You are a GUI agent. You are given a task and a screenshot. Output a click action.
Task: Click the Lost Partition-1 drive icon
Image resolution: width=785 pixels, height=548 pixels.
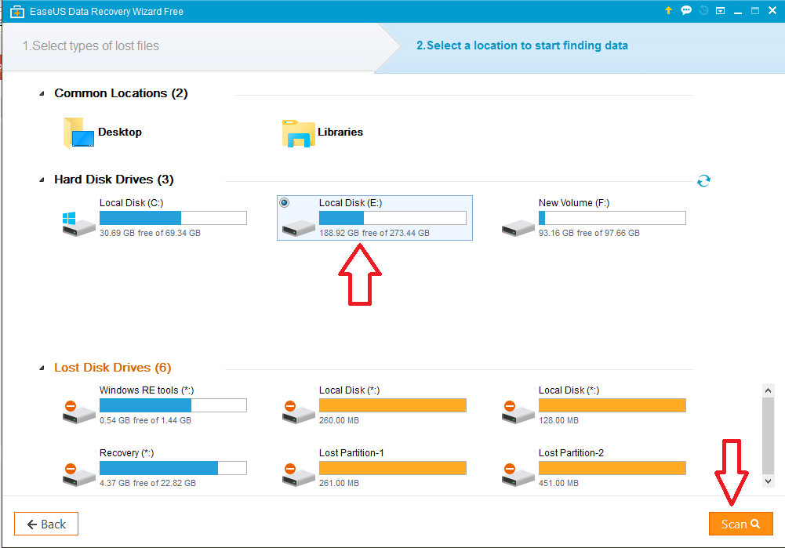[298, 474]
